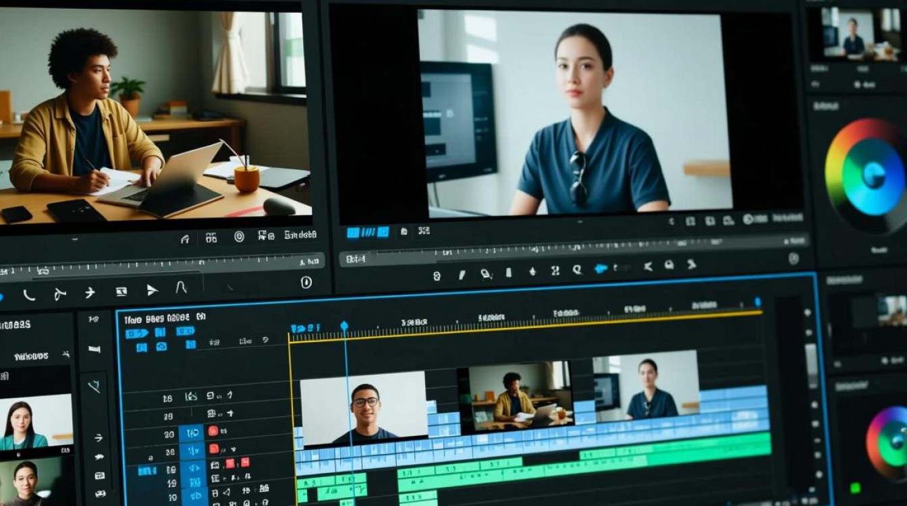Click the green indicator square at bottom right panel
The width and height of the screenshot is (907, 506).
pyautogui.click(x=856, y=487)
